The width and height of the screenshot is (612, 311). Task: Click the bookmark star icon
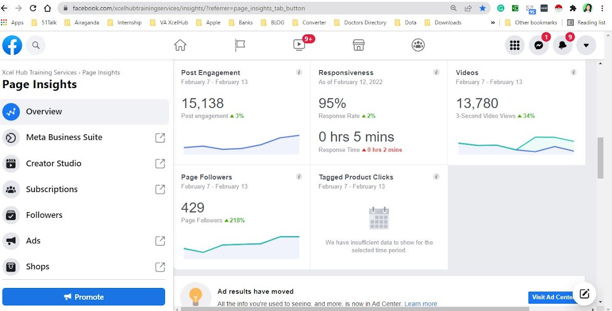pos(482,8)
